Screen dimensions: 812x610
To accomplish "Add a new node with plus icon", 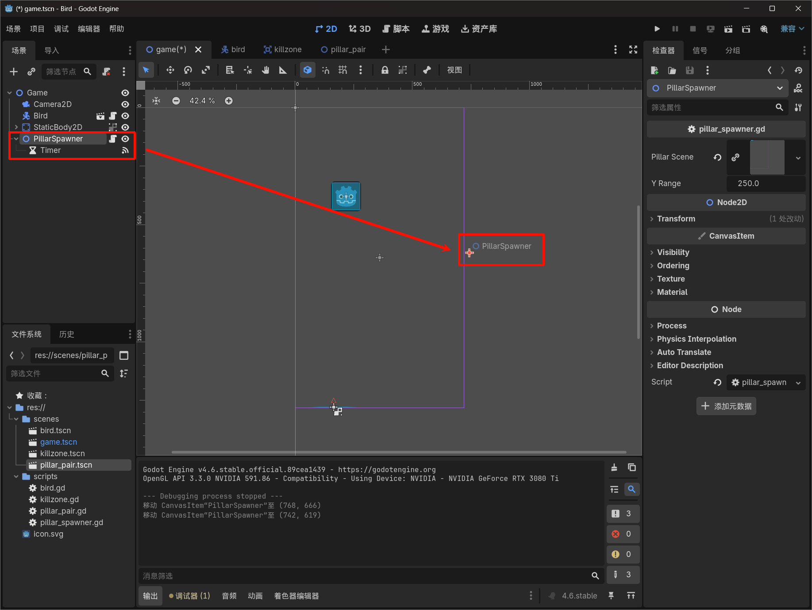I will click(x=14, y=72).
